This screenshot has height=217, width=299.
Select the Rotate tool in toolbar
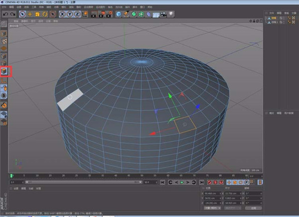click(x=45, y=14)
